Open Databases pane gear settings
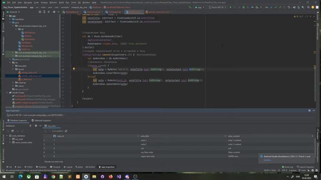Image resolution: width=321 pixels, height=180 pixels. pos(36,125)
